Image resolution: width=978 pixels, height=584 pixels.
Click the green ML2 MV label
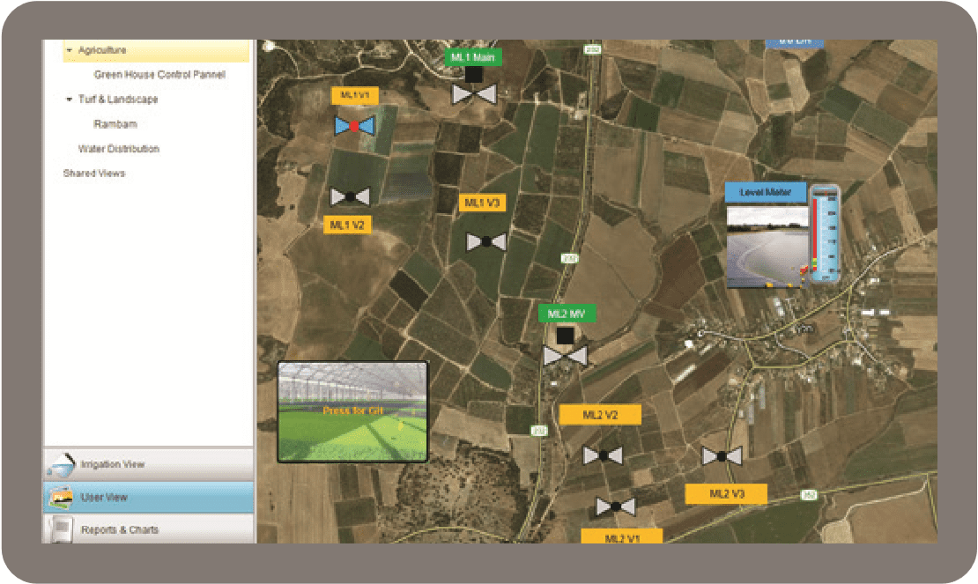point(567,314)
